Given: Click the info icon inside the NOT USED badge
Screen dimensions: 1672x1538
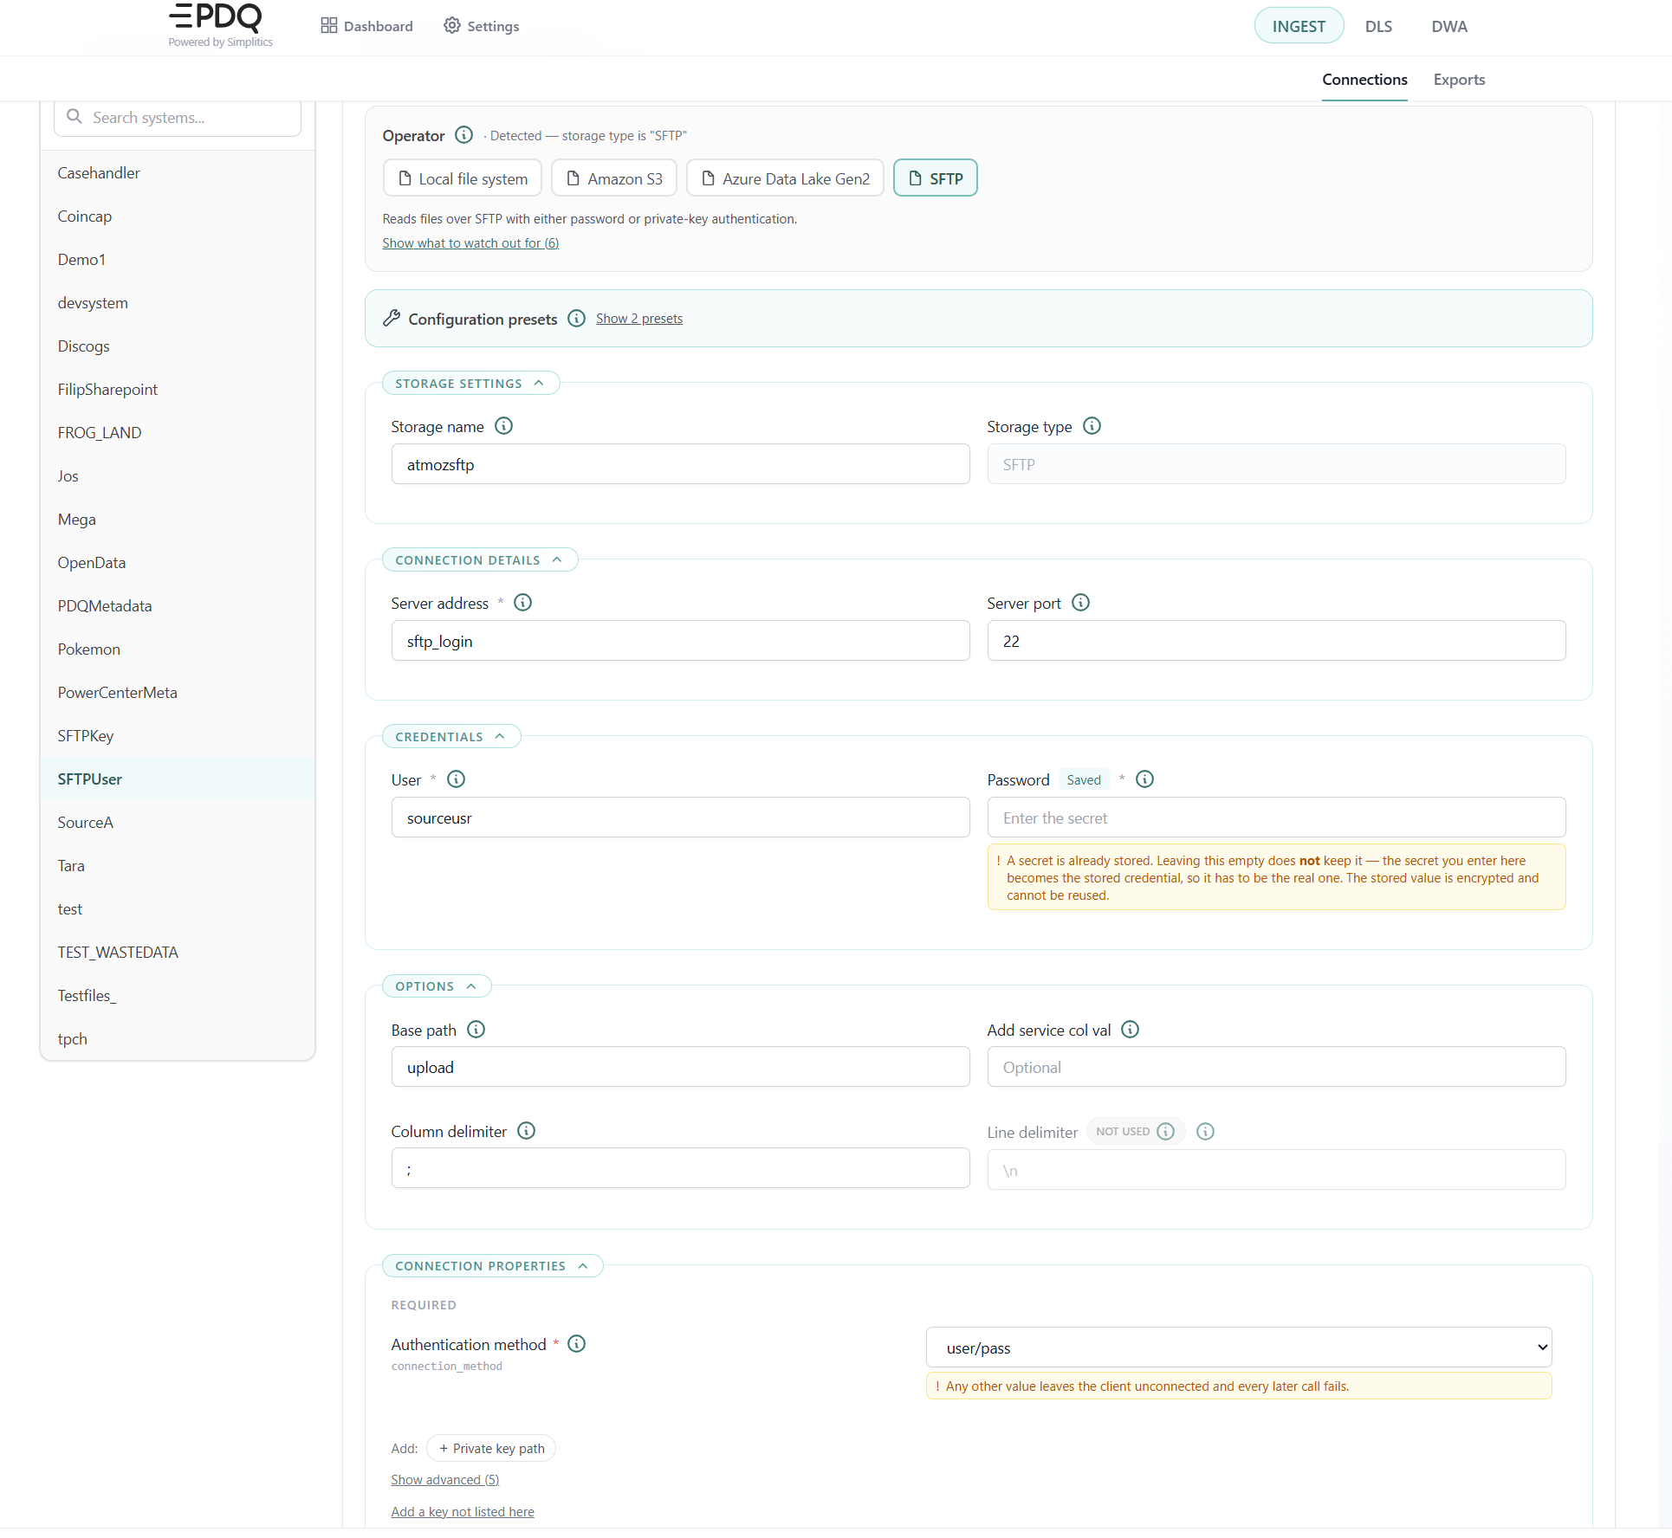Looking at the screenshot, I should pos(1166,1132).
